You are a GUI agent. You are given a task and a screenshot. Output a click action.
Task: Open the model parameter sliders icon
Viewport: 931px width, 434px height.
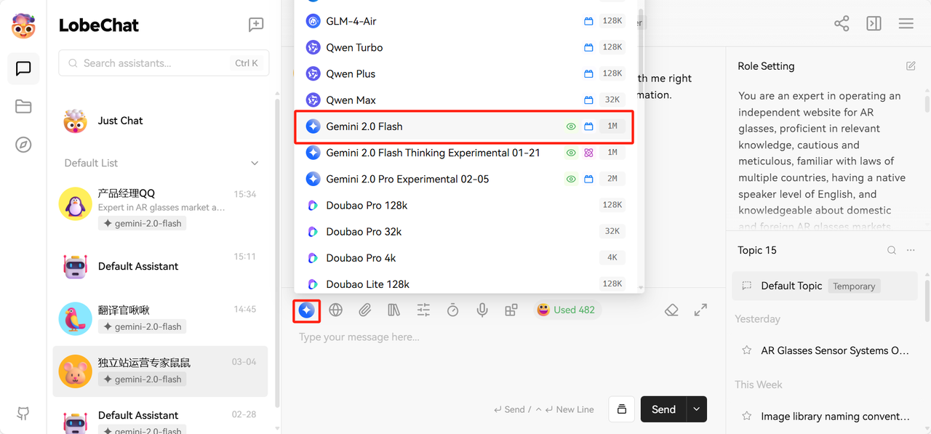[x=423, y=310]
